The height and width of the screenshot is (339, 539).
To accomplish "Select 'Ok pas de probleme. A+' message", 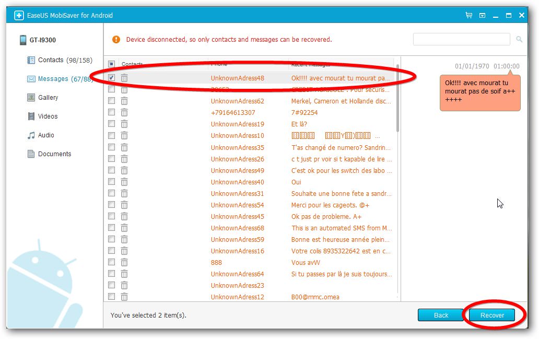I will point(326,217).
